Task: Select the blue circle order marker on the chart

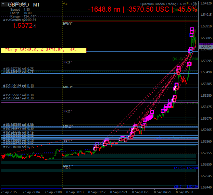Action: (191, 51)
